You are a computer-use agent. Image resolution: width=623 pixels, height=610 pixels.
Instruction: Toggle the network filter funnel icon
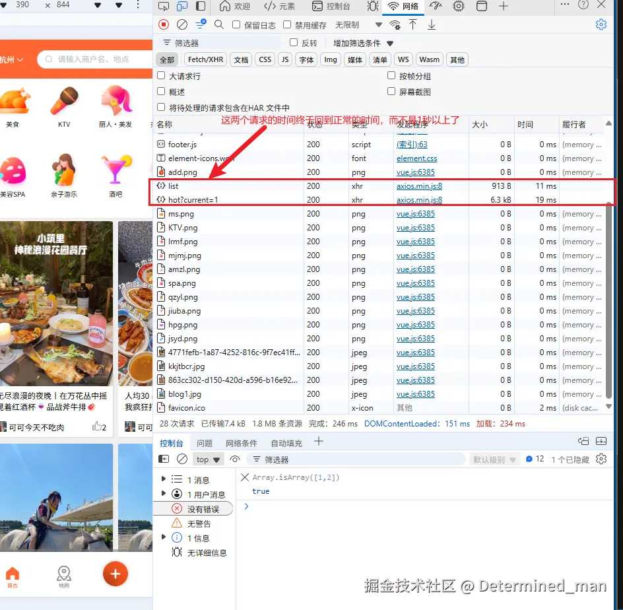[x=201, y=24]
